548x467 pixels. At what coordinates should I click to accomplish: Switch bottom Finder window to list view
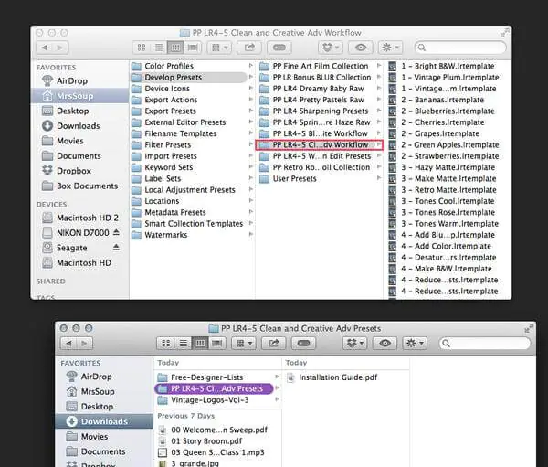[x=184, y=344]
